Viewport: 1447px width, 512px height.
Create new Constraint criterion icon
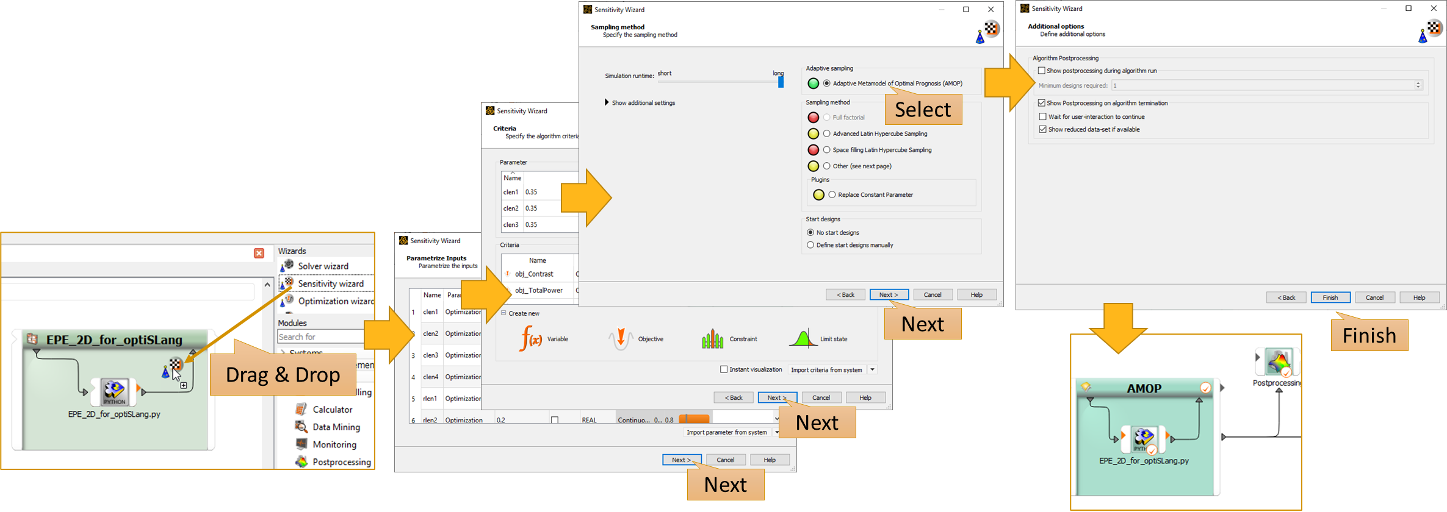712,339
